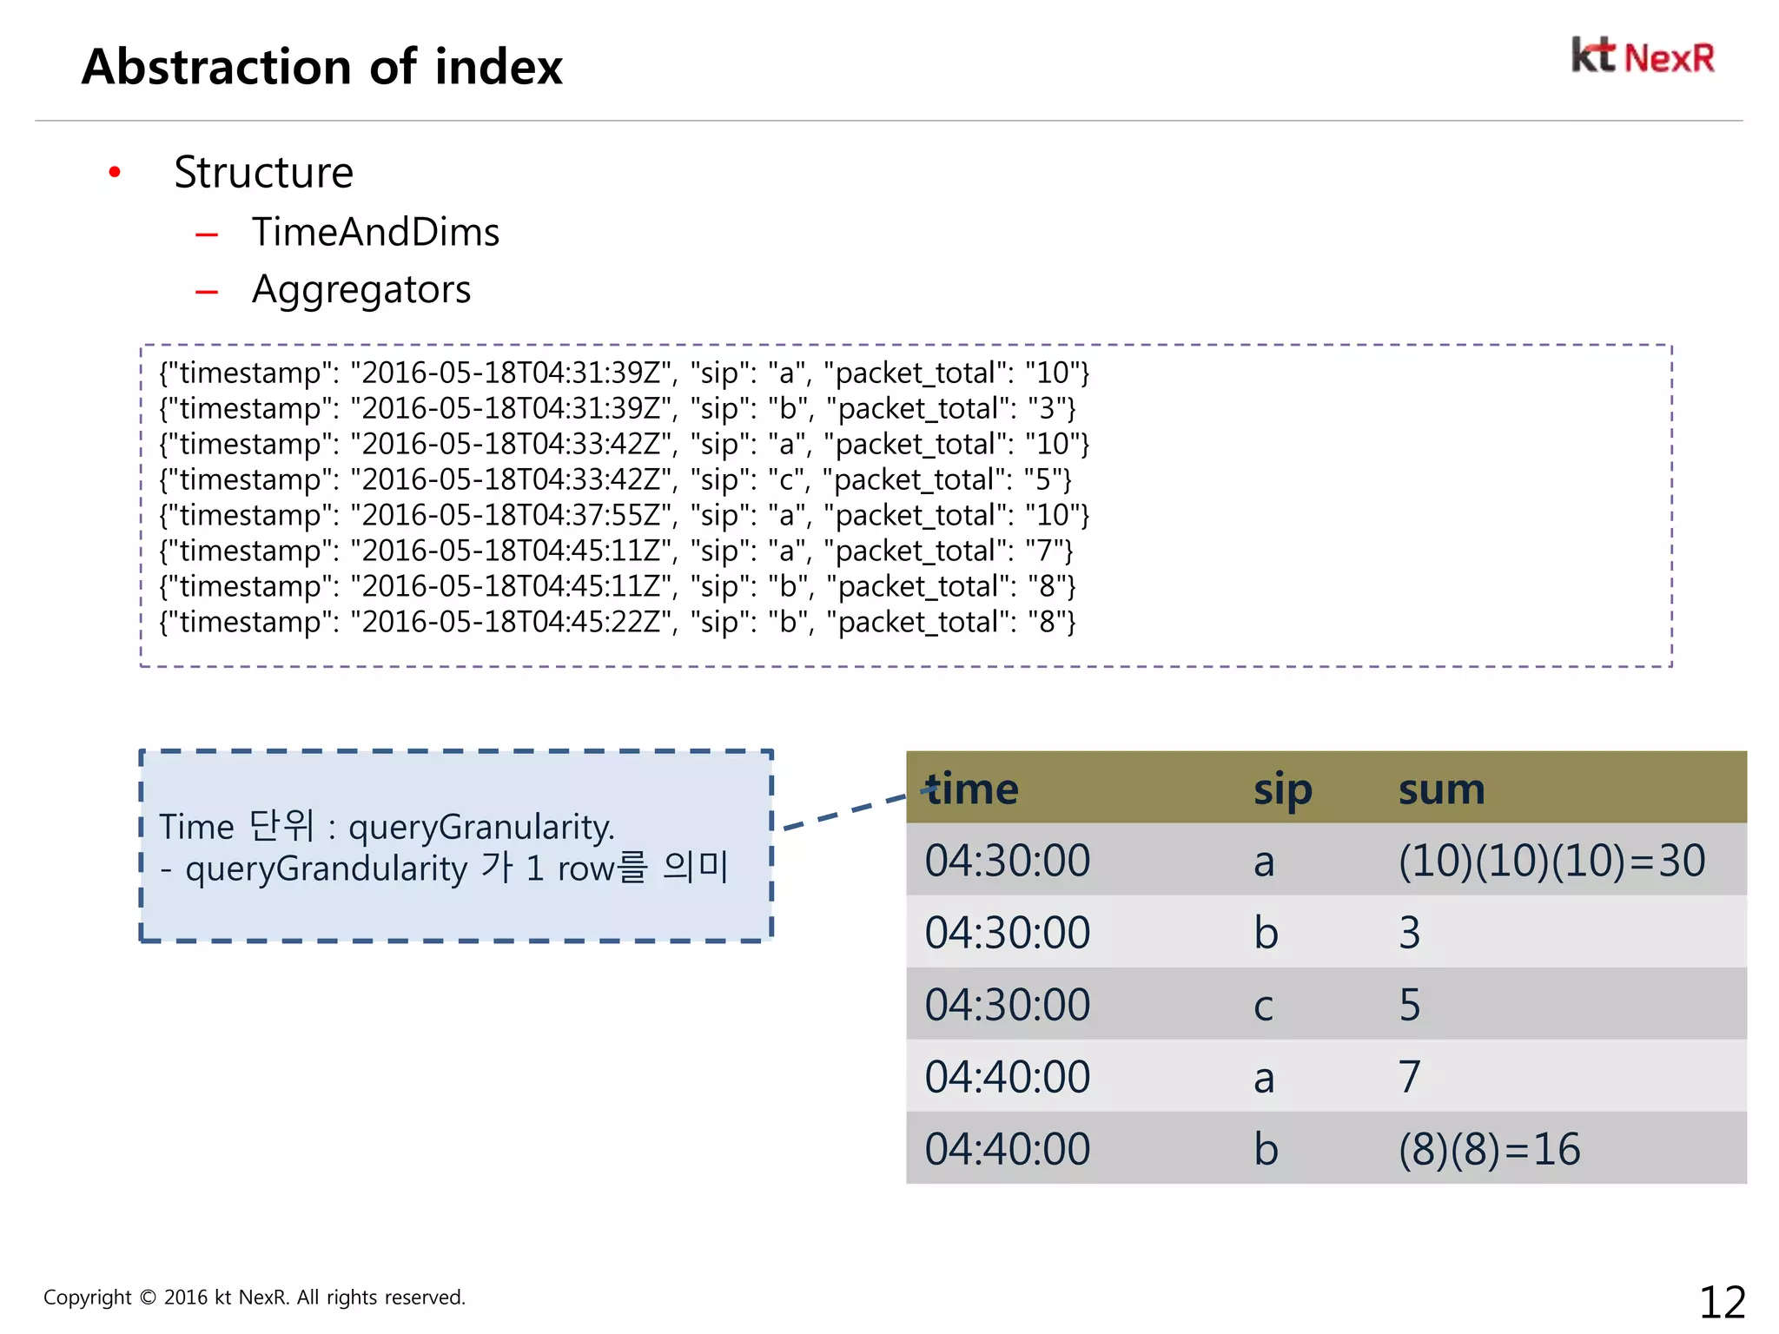Select the 'Aggregators' sub-bullet

(360, 290)
